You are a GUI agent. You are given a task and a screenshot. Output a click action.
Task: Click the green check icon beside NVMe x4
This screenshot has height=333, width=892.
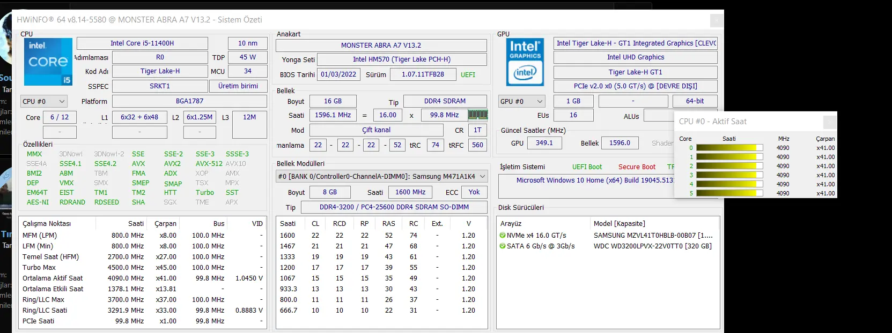[x=503, y=236]
